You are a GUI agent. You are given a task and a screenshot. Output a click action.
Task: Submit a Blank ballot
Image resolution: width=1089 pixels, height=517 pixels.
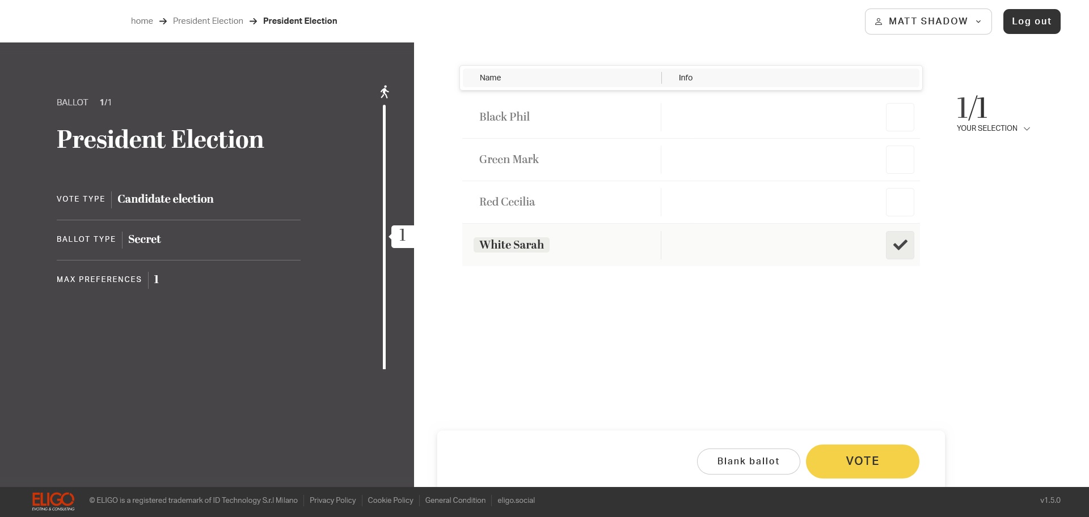pos(749,462)
